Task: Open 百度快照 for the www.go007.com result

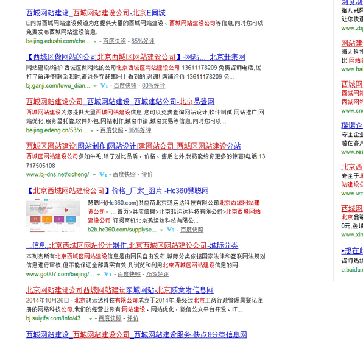Action: coord(129,274)
